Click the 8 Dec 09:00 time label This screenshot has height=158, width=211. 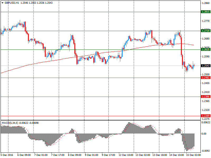point(75,155)
